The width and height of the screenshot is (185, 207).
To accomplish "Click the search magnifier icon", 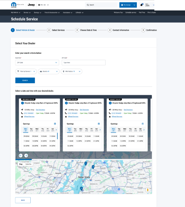I will 88,5.
